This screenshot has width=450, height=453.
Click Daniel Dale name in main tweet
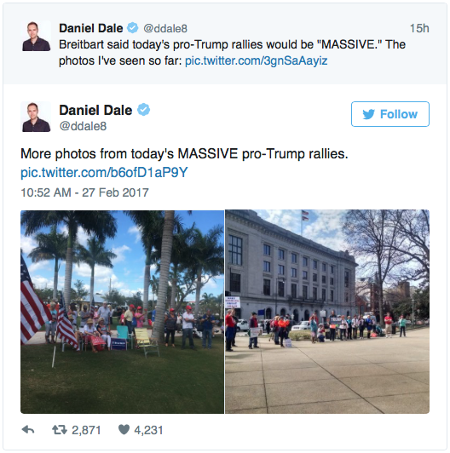(95, 110)
